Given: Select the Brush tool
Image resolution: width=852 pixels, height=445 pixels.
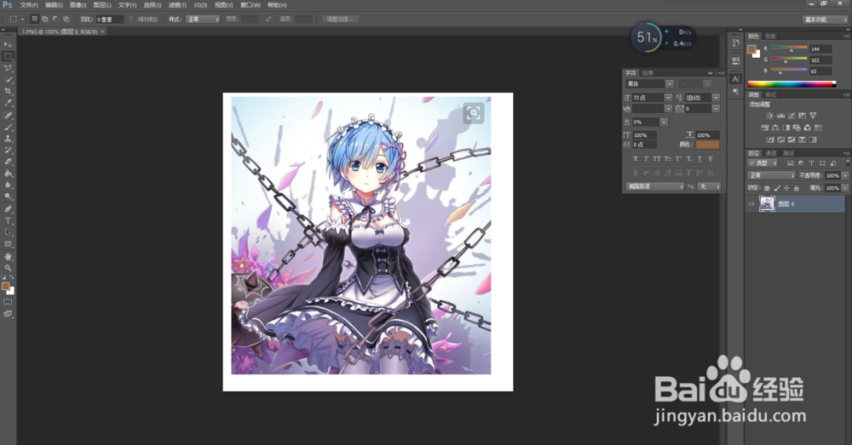Looking at the screenshot, I should click(x=8, y=127).
